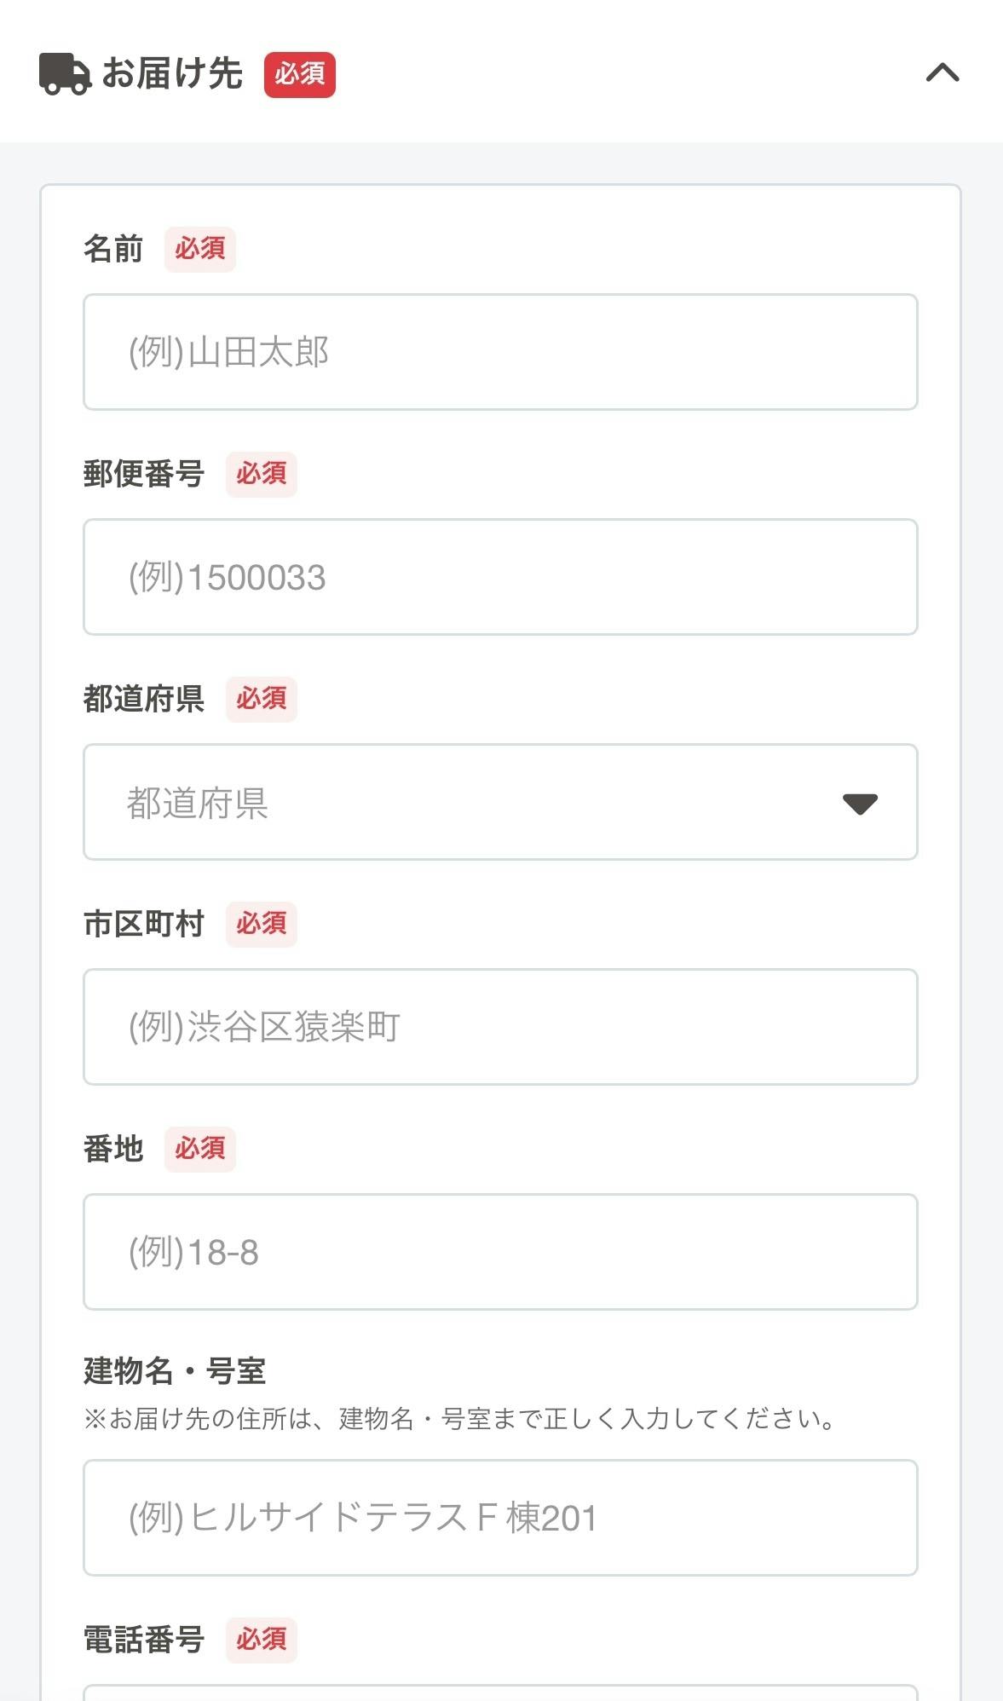Click the 必須 badge beside 番地
Viewport: 1003px width, 1701px height.
(x=200, y=1150)
